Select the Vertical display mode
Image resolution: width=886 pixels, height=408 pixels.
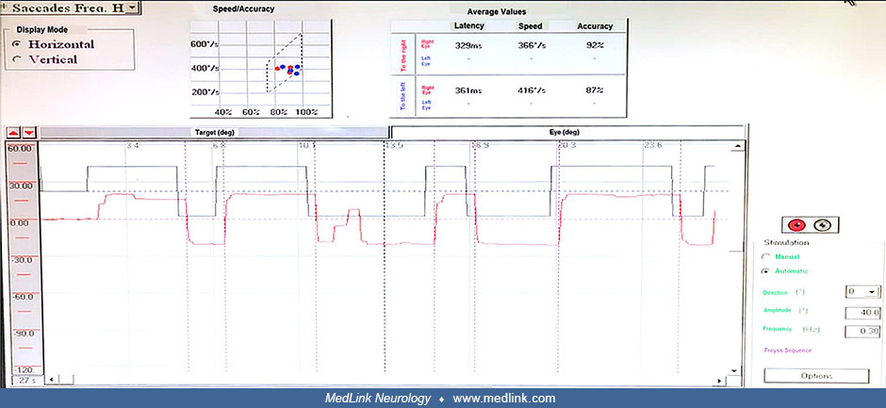tap(46, 59)
